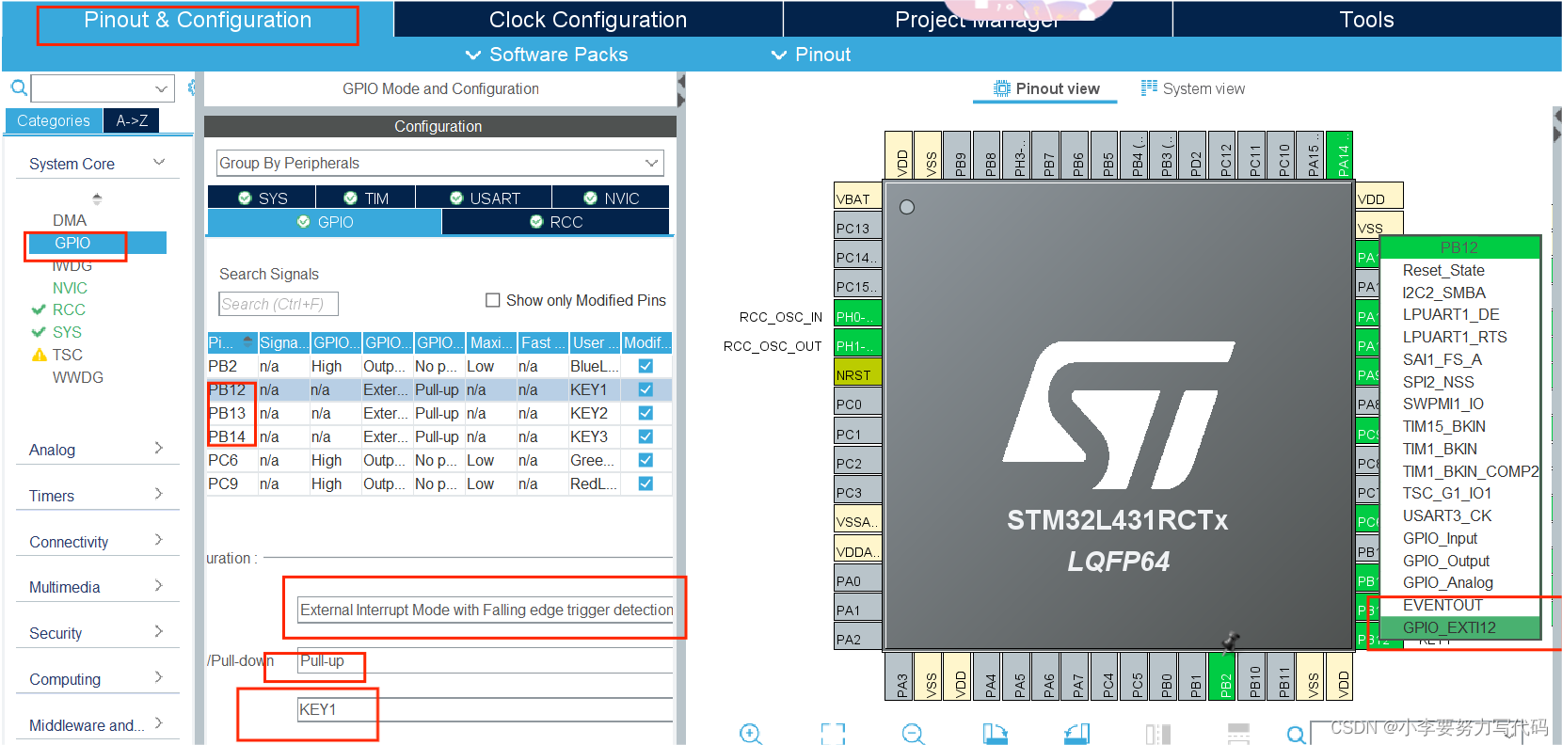Expand the Connectivity category

(158, 541)
